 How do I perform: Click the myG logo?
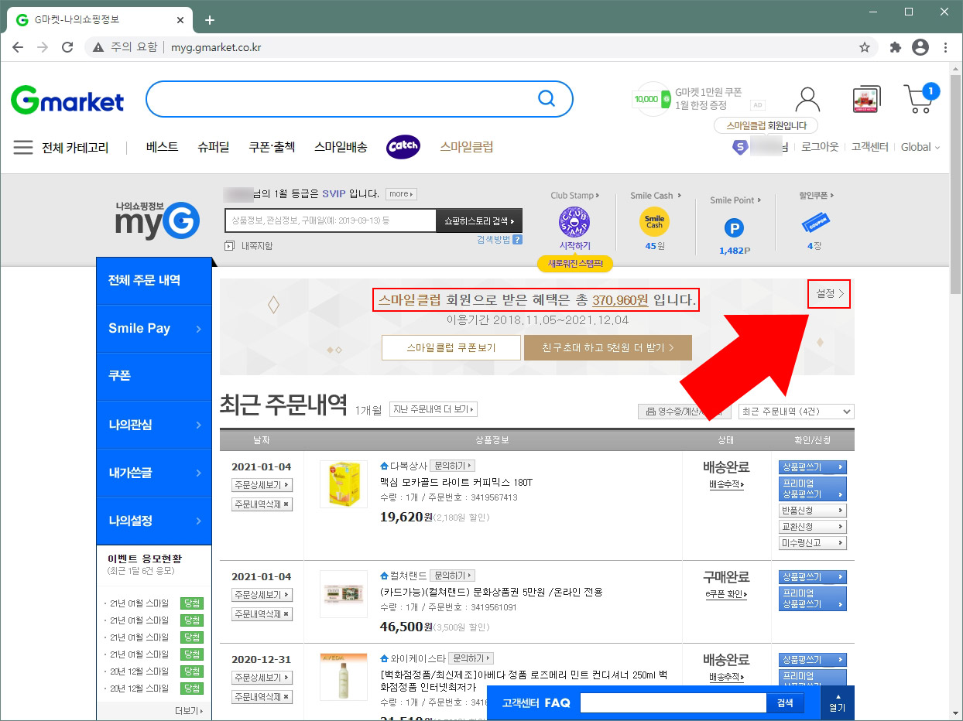pyautogui.click(x=157, y=219)
